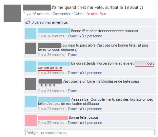Like the comment posted 36 minutes ago

click(x=72, y=36)
